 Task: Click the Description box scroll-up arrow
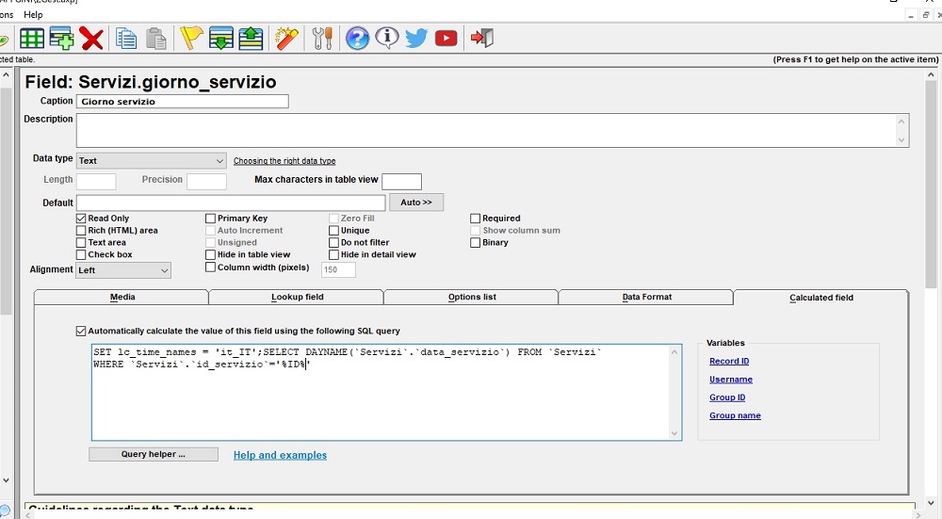901,122
